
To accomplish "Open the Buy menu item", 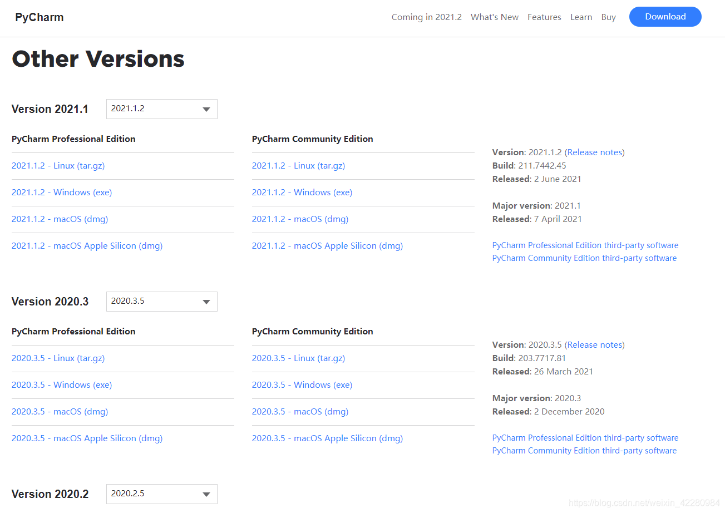I will click(608, 17).
